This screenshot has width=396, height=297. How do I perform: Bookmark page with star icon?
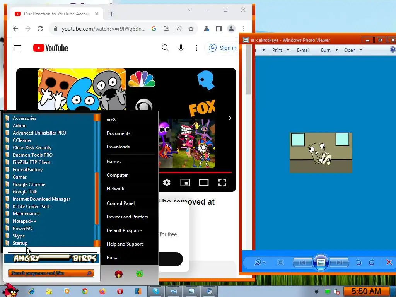click(x=191, y=29)
